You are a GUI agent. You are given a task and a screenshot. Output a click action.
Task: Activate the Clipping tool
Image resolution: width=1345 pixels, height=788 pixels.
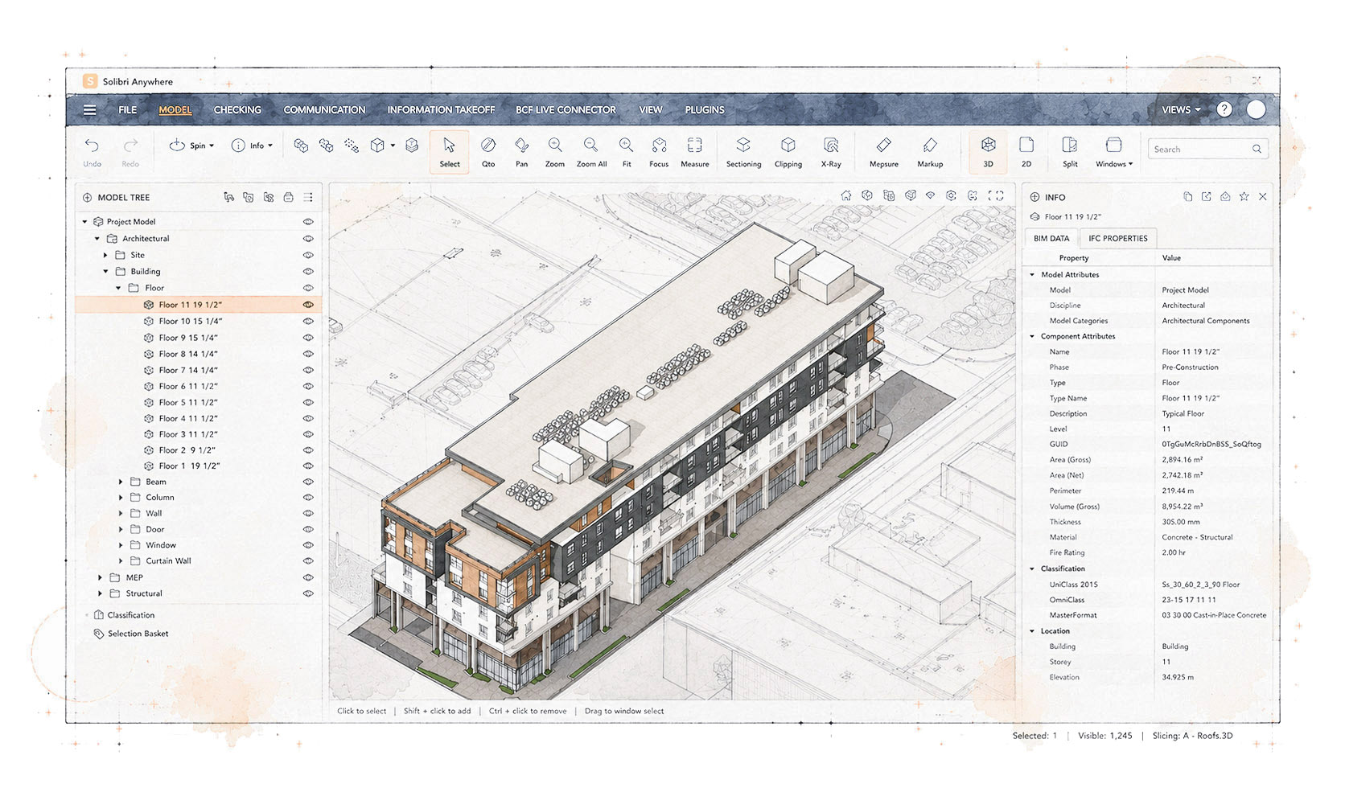788,152
